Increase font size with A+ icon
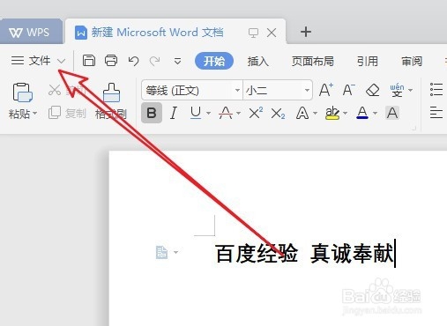 click(x=326, y=90)
